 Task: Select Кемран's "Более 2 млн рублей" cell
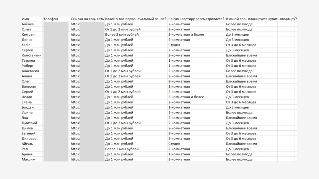(122, 35)
